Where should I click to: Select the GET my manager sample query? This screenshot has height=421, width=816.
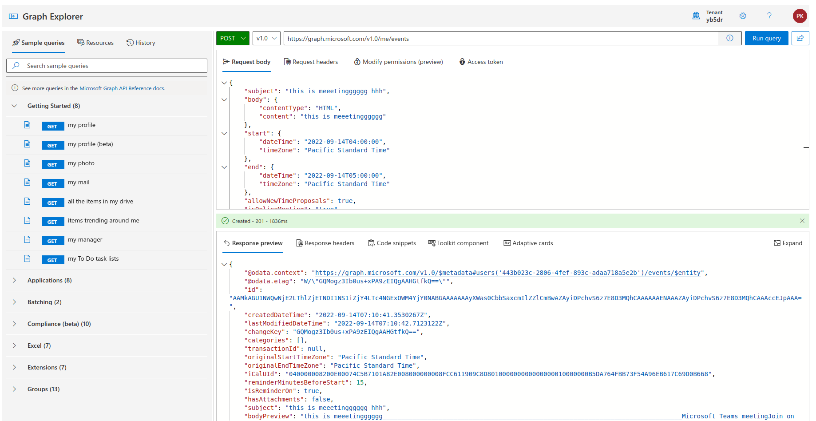[x=107, y=240]
